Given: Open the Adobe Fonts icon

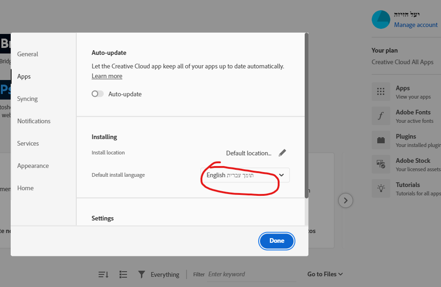Looking at the screenshot, I should 381,116.
